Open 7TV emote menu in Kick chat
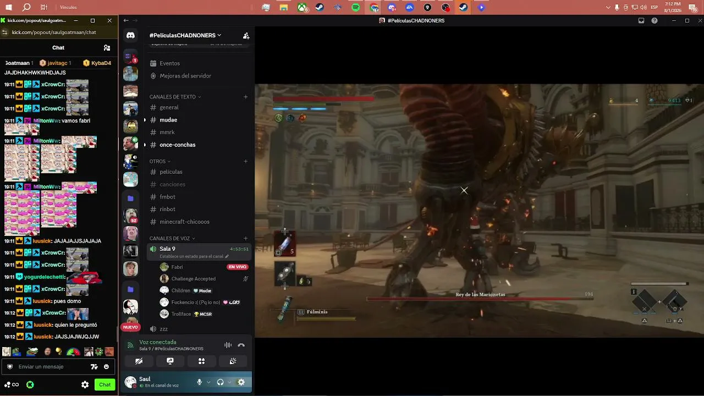 [94, 367]
